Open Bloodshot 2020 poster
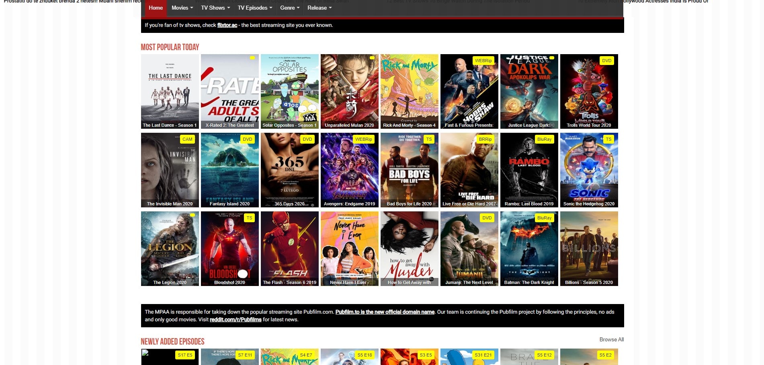This screenshot has height=365, width=764. 230,249
